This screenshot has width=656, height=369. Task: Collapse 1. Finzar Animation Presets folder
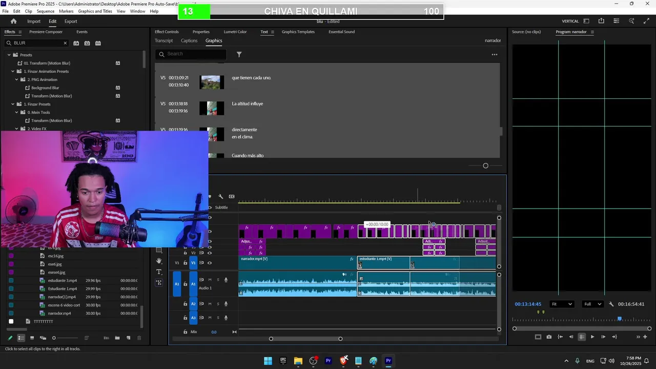pos(13,71)
